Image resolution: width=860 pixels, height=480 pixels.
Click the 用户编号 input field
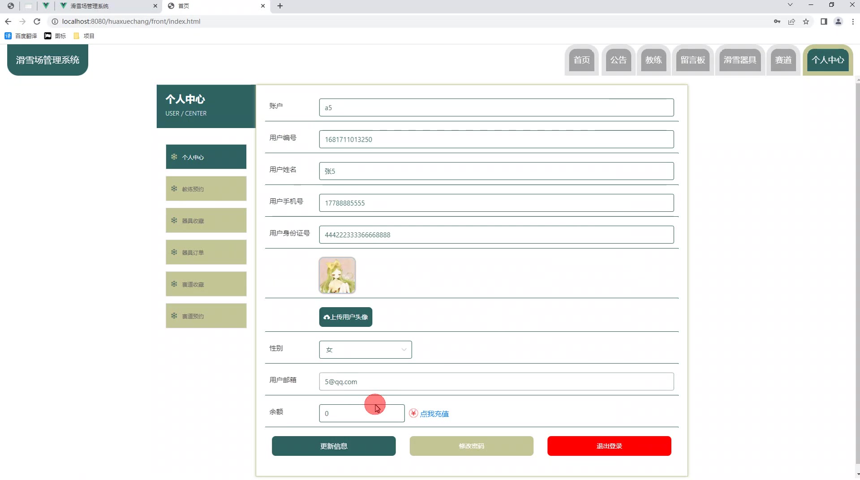(496, 139)
